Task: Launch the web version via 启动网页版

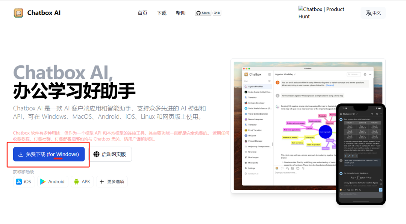Action: pos(111,154)
